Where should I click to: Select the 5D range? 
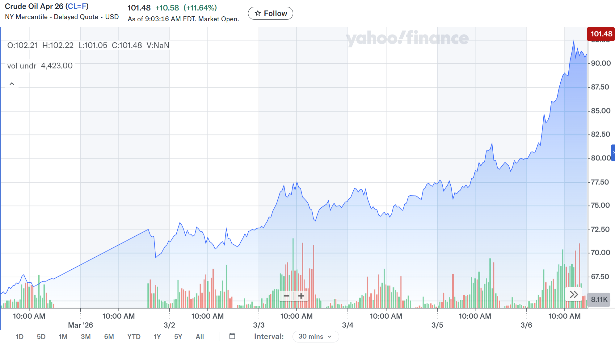41,337
